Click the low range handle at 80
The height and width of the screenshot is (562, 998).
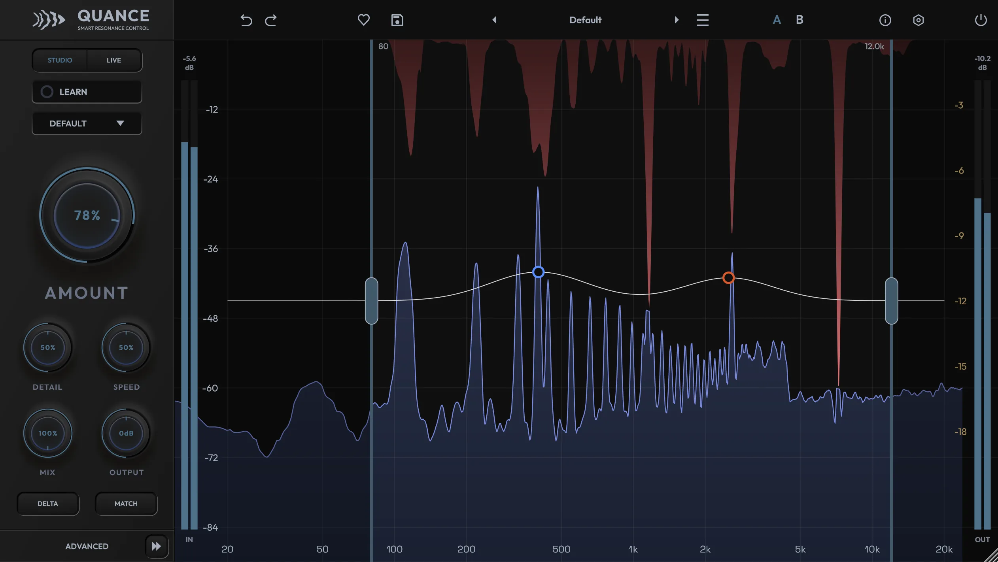[x=371, y=301]
